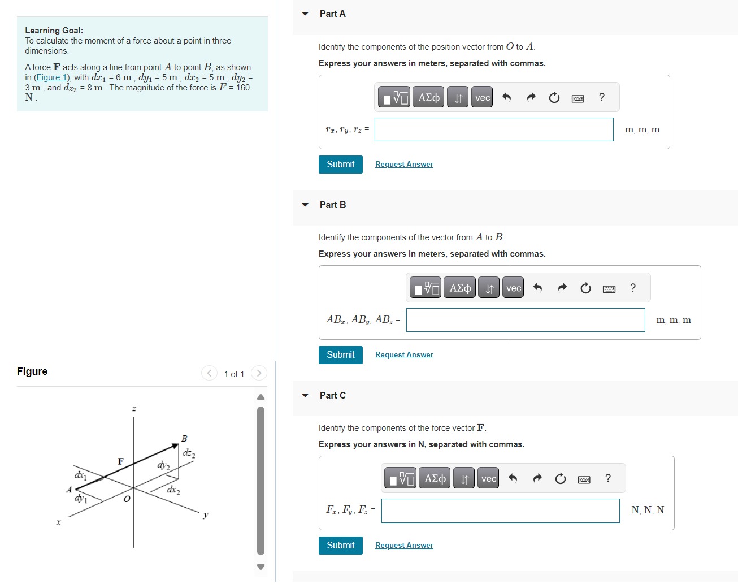Reset the Part B answer with circular arrow

point(585,287)
